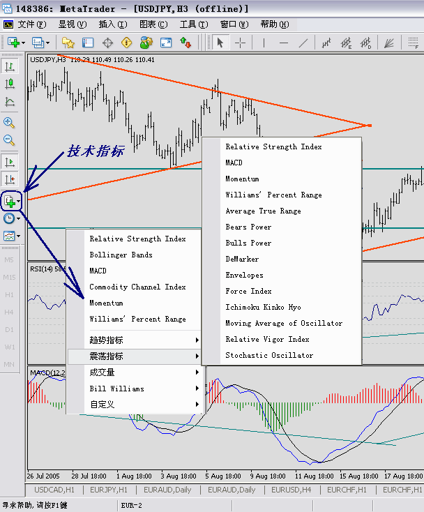Open the Market Watch star folder icon
Image resolution: width=424 pixels, height=512 pixels.
pos(68,43)
